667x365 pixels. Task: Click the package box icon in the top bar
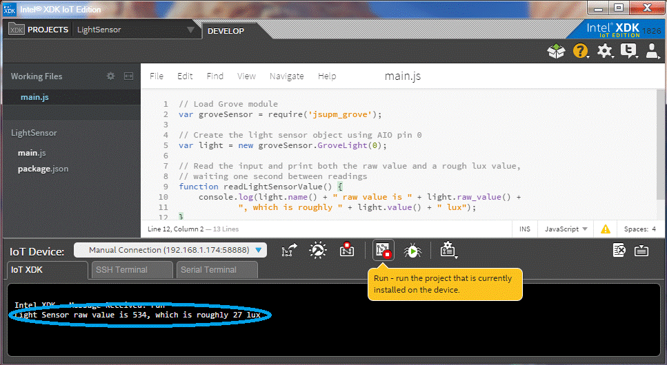[x=556, y=51]
